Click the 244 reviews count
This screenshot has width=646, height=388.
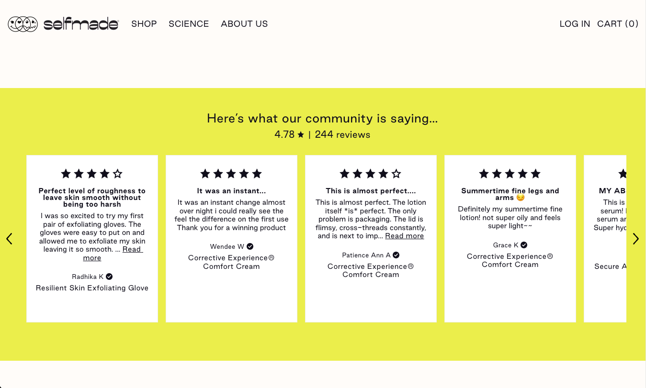342,135
